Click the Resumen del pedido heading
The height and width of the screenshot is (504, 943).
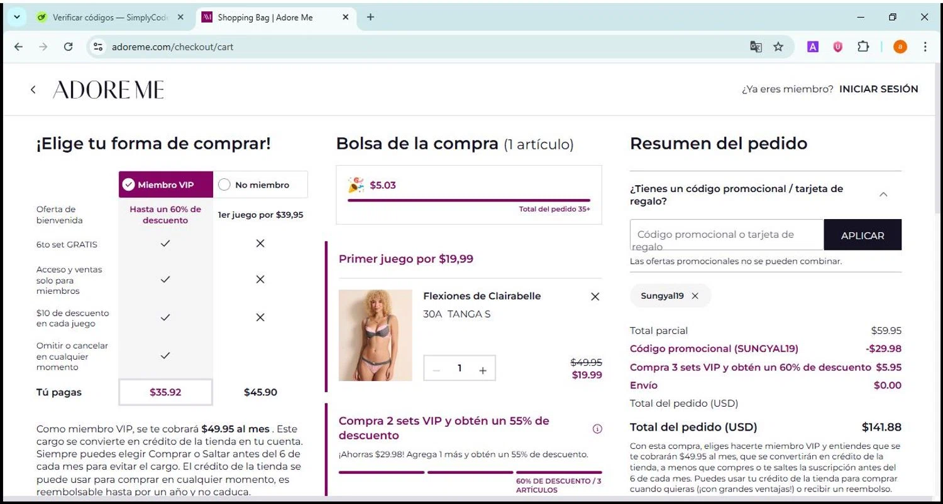point(719,144)
